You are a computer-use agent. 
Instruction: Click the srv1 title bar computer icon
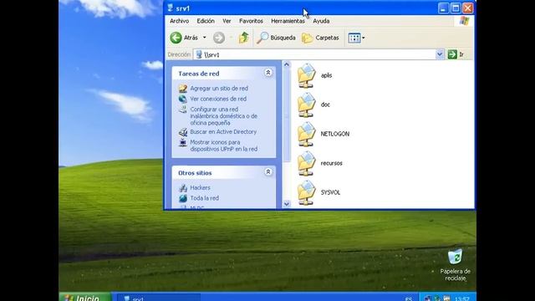pyautogui.click(x=171, y=8)
